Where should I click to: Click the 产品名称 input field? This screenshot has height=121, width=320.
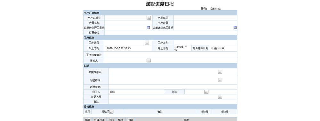click(128, 23)
